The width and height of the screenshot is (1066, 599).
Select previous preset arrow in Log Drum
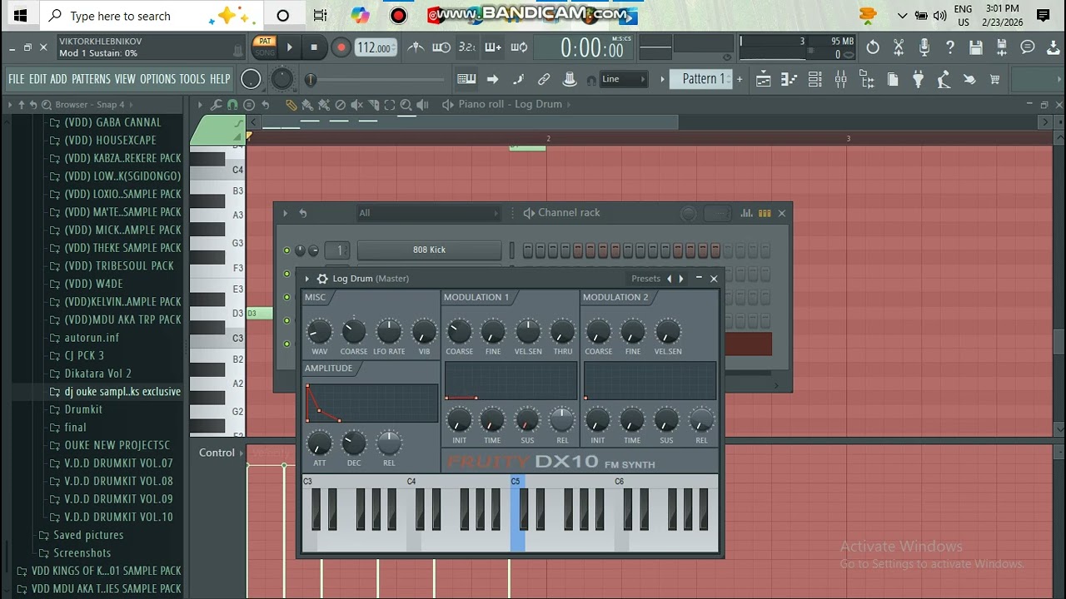(x=669, y=279)
